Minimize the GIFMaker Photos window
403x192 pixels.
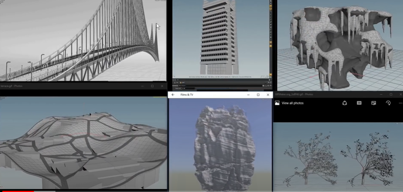pyautogui.click(x=381, y=94)
